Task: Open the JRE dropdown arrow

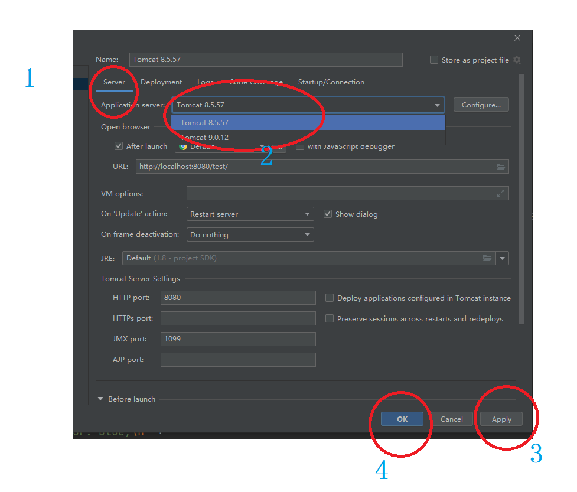Action: click(x=503, y=258)
